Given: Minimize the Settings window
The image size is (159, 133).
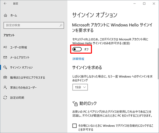Looking at the screenshot, I should pos(135,3).
